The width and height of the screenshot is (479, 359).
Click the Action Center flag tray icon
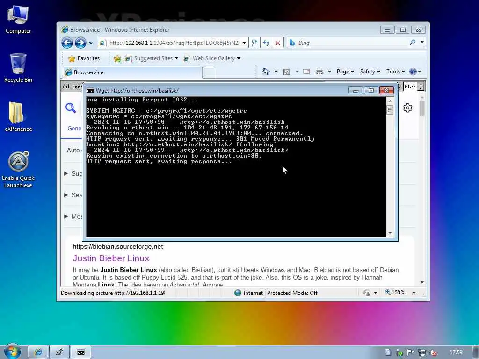(x=411, y=352)
